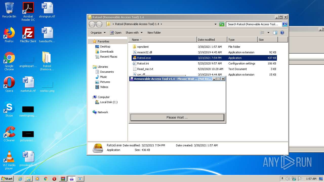Show hidden system tray icons
The height and width of the screenshot is (182, 324).
click(x=282, y=179)
